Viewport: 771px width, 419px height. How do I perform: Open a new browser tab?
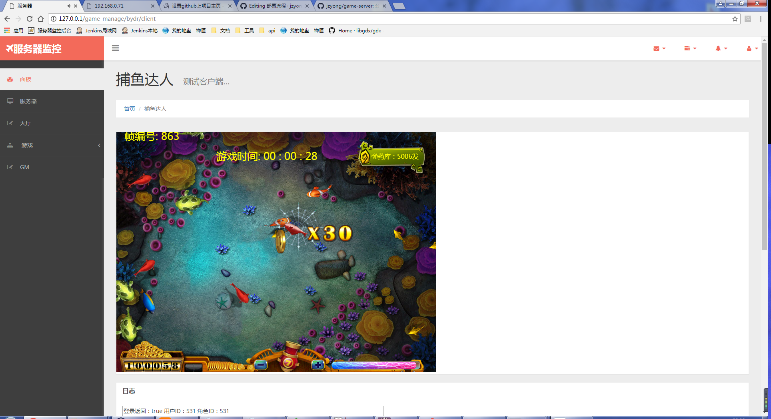(x=399, y=6)
